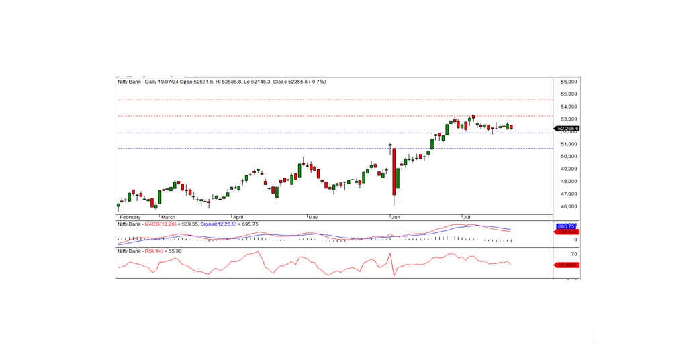Image resolution: width=693 pixels, height=353 pixels.
Task: Select the March label on time axis
Action: (167, 217)
